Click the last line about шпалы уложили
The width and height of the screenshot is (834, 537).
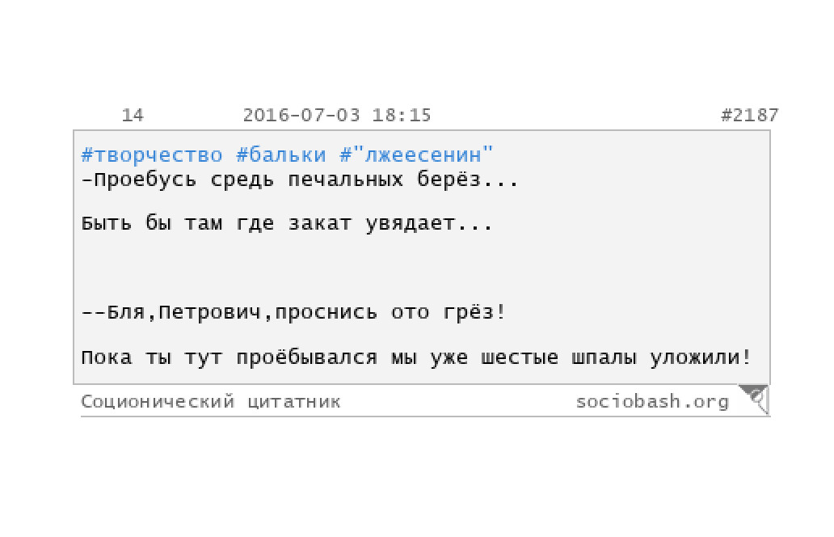[416, 357]
